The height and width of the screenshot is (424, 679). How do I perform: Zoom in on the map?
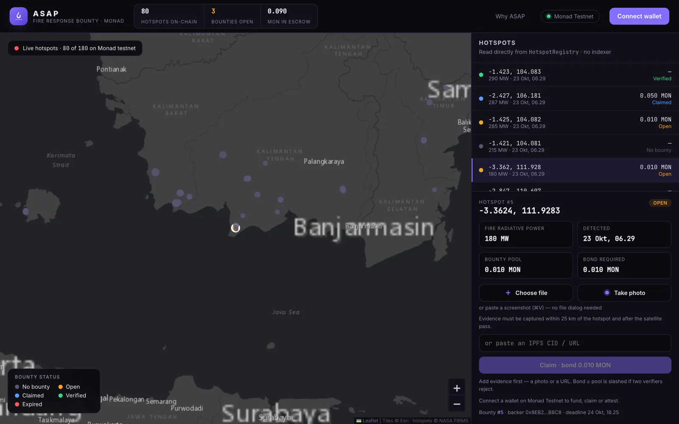click(x=457, y=388)
